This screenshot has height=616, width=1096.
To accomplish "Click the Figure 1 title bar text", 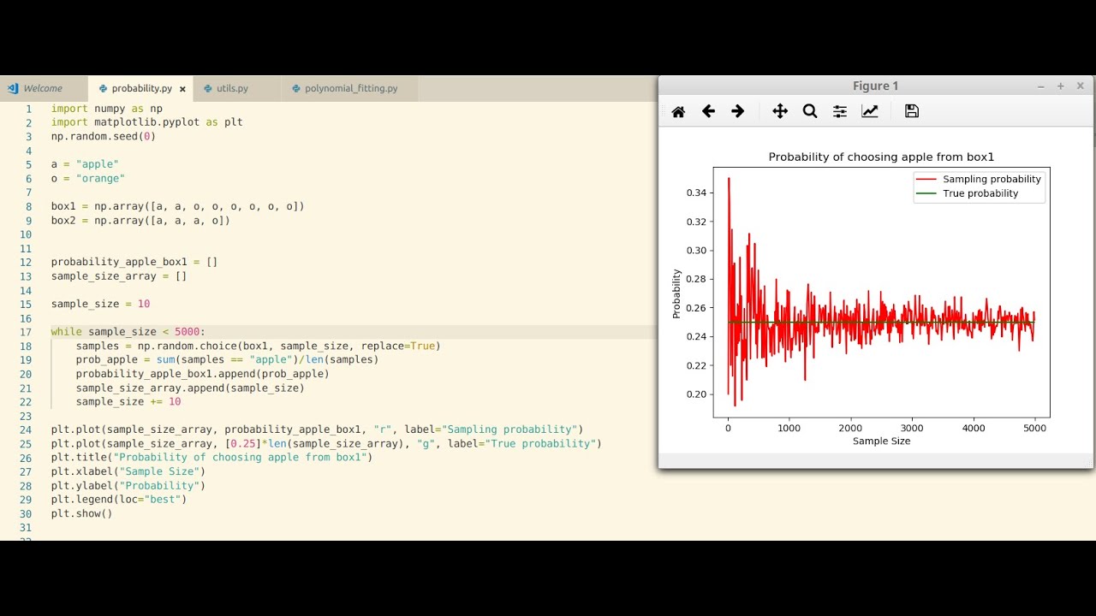I will tap(875, 86).
